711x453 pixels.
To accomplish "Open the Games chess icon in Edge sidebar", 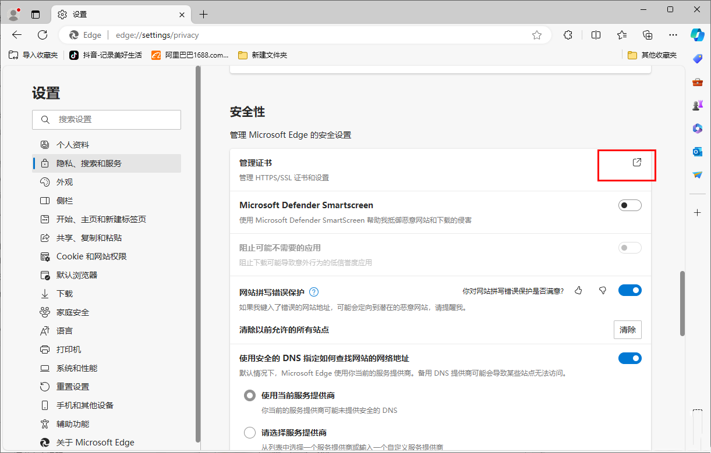I will coord(698,105).
